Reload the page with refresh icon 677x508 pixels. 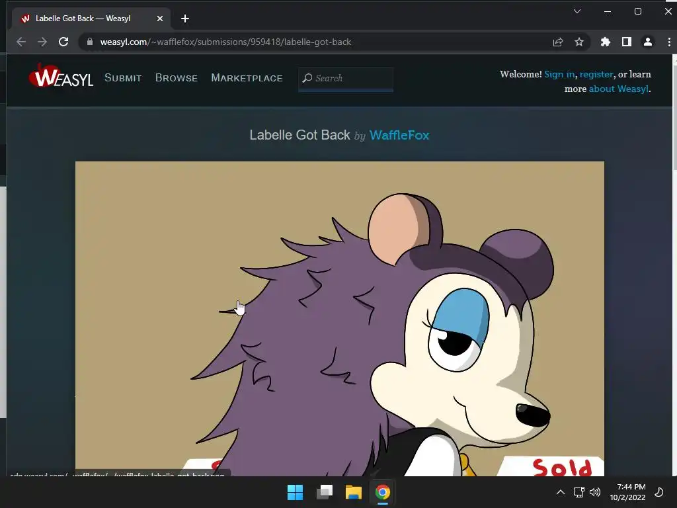[63, 42]
